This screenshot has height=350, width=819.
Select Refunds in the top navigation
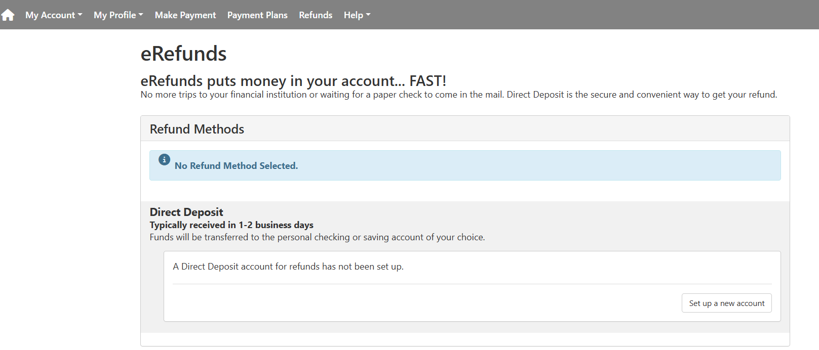316,15
